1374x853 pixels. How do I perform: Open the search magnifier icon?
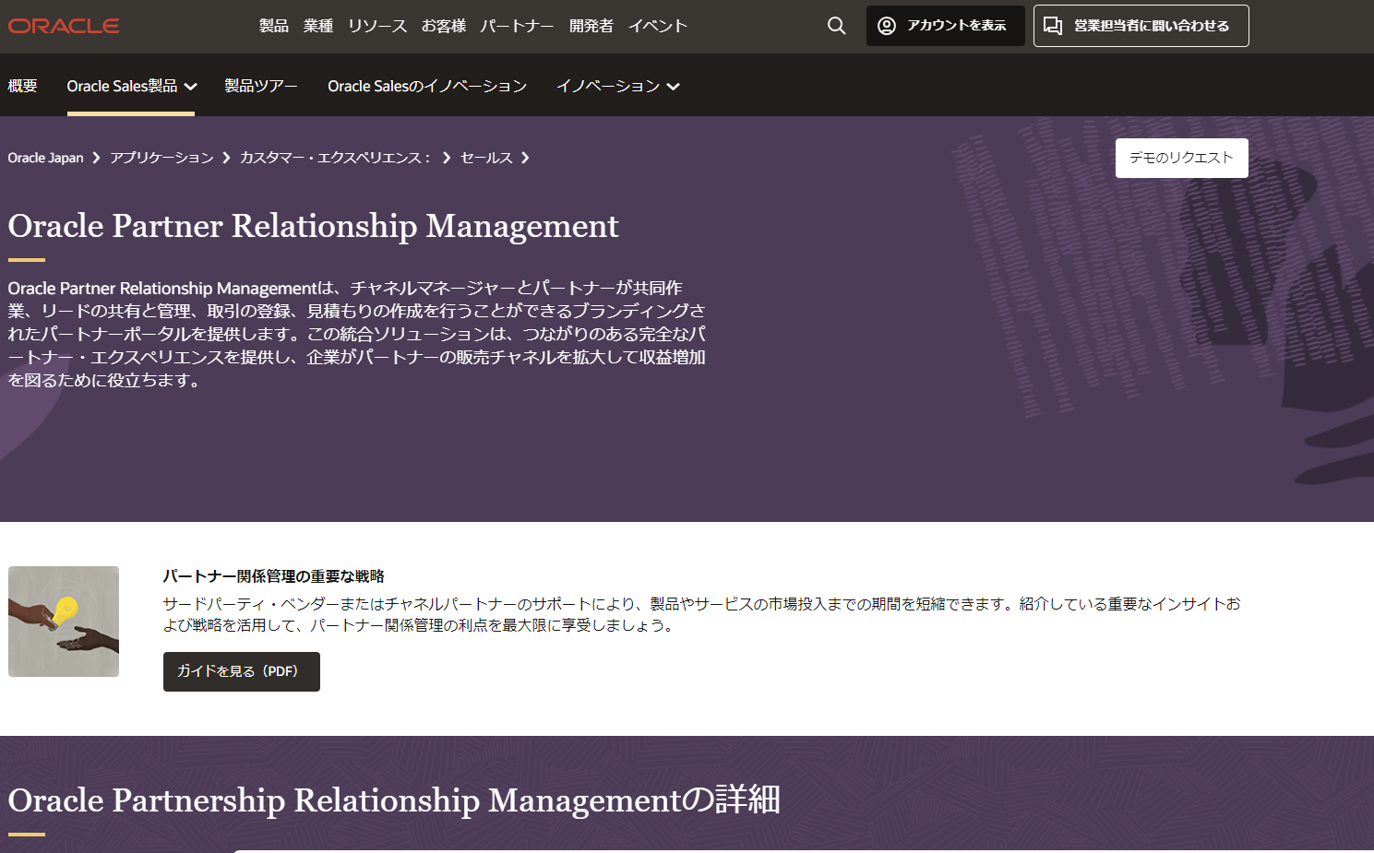pos(836,26)
